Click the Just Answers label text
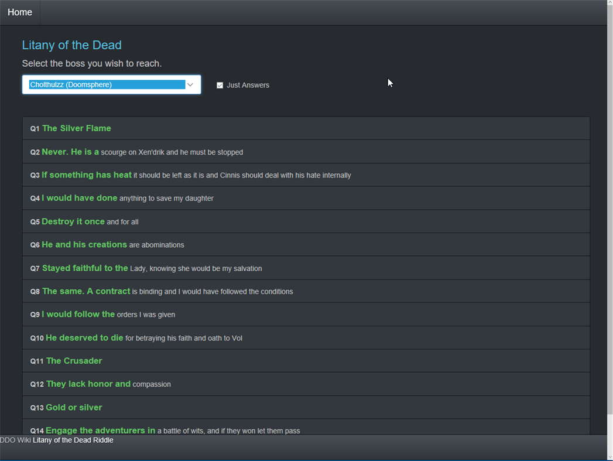This screenshot has width=613, height=461. 248,86
